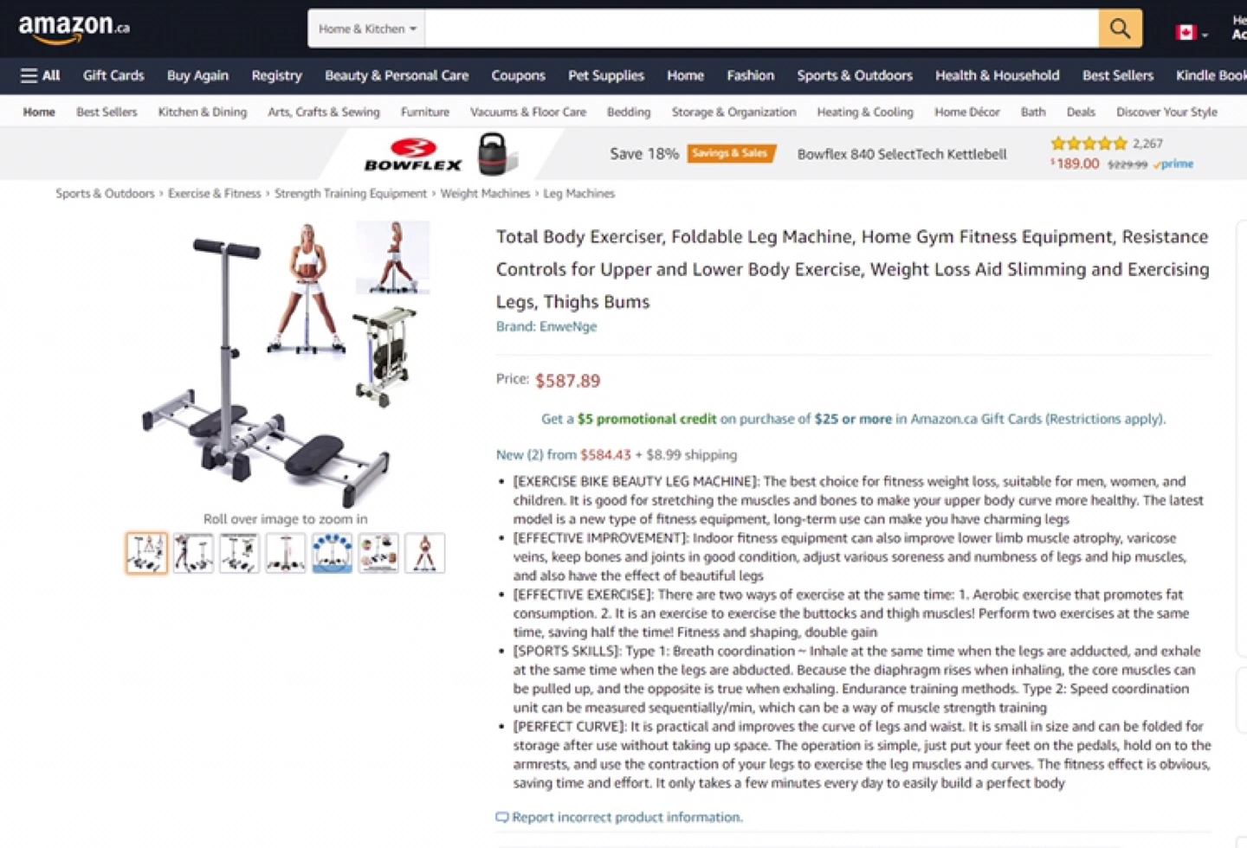Click the report incorrect info speech icon
The image size is (1247, 848).
click(501, 817)
